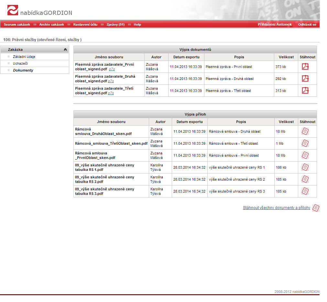Download PDF for Písemná zpráva První oblast
This screenshot has width=327, height=302.
[305, 67]
